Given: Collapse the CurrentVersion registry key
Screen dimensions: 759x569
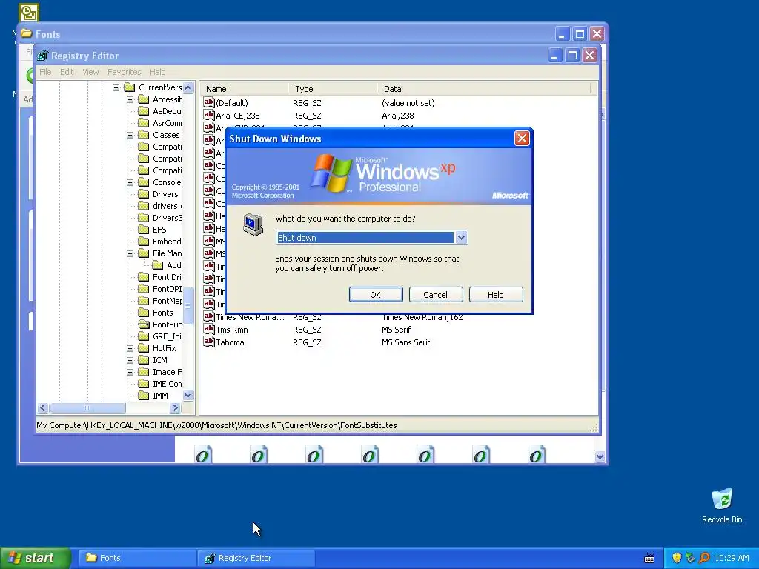Looking at the screenshot, I should (x=116, y=87).
